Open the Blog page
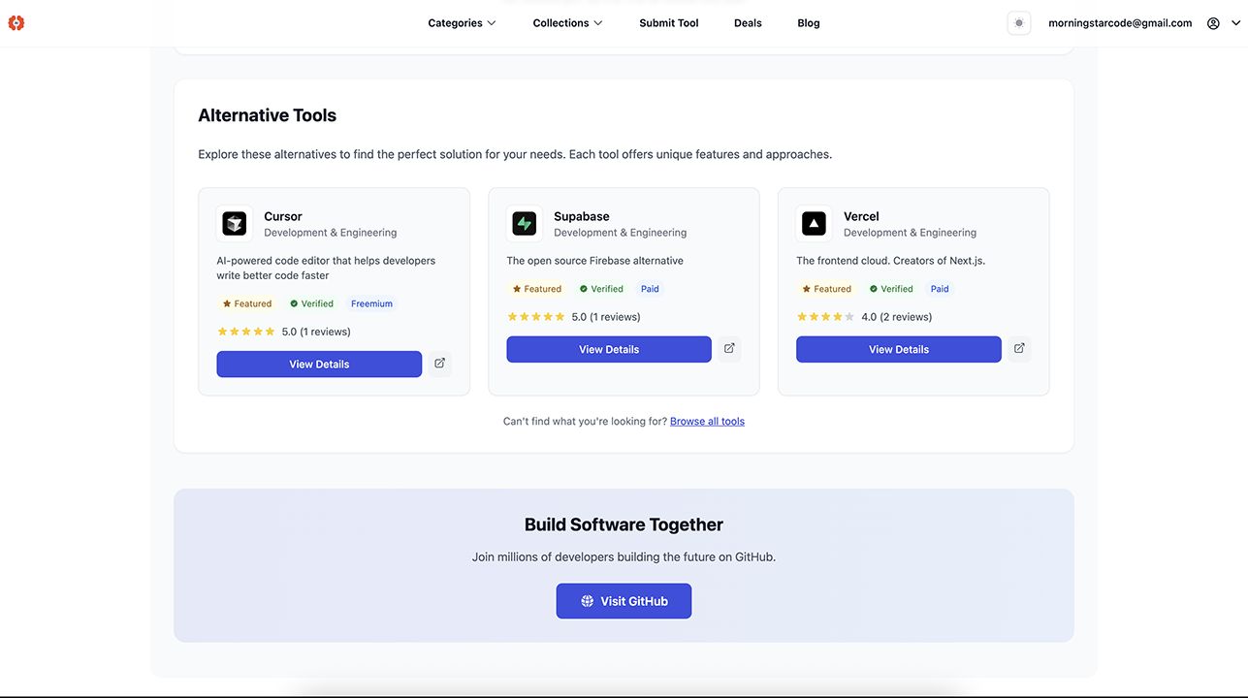This screenshot has width=1248, height=698. [x=809, y=23]
